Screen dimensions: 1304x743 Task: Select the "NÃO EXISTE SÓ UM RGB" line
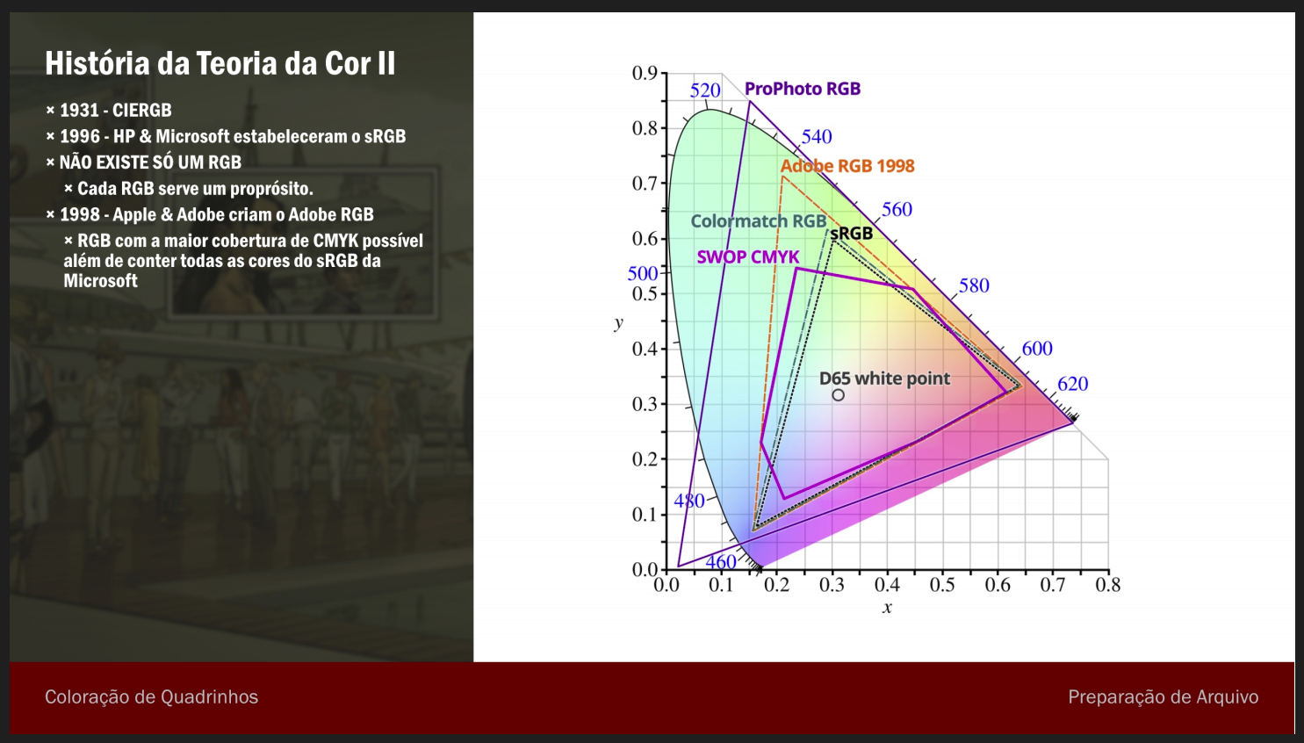[x=149, y=162]
